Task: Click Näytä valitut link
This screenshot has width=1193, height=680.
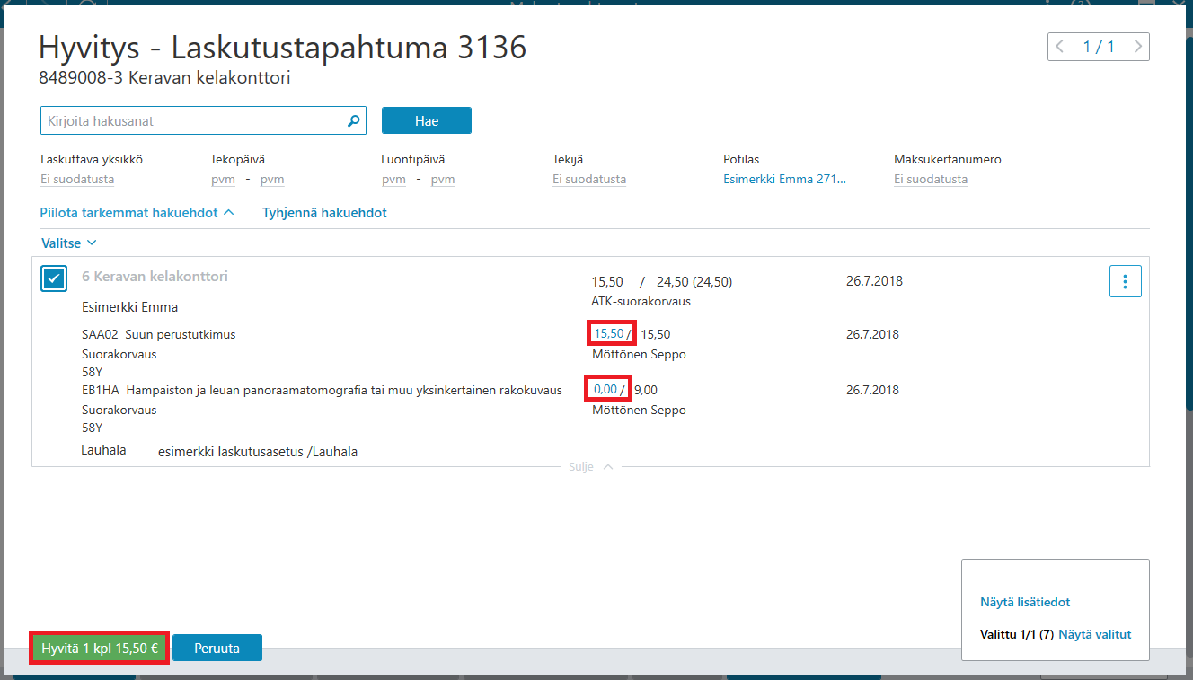Action: click(x=1095, y=634)
